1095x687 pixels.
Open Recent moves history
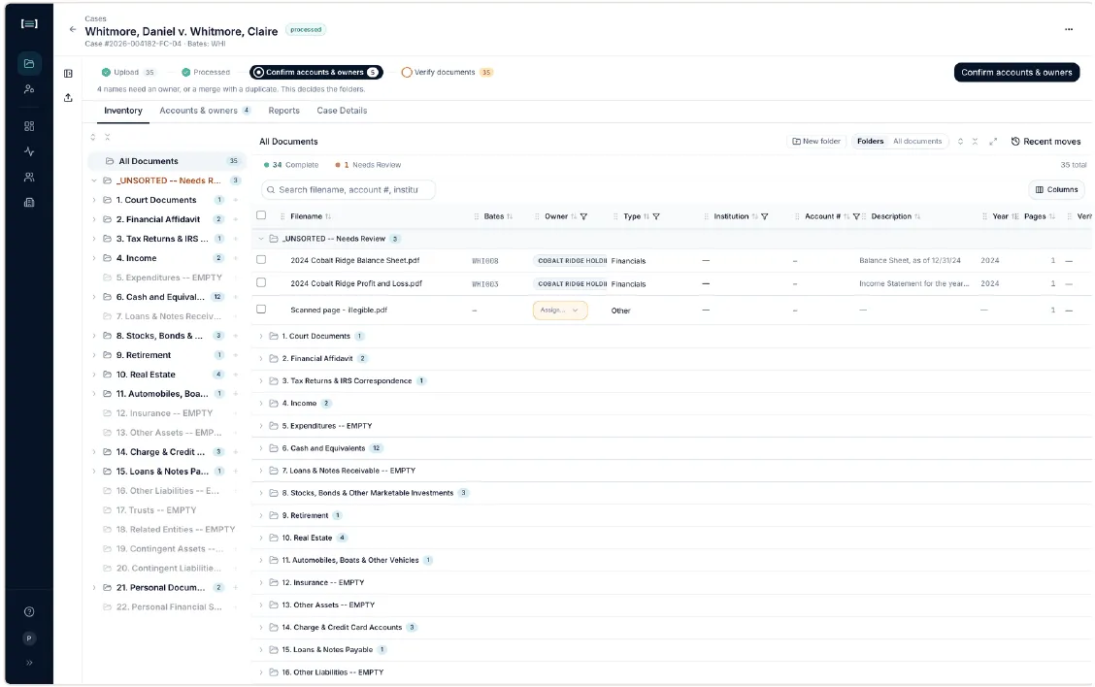[x=1045, y=142]
